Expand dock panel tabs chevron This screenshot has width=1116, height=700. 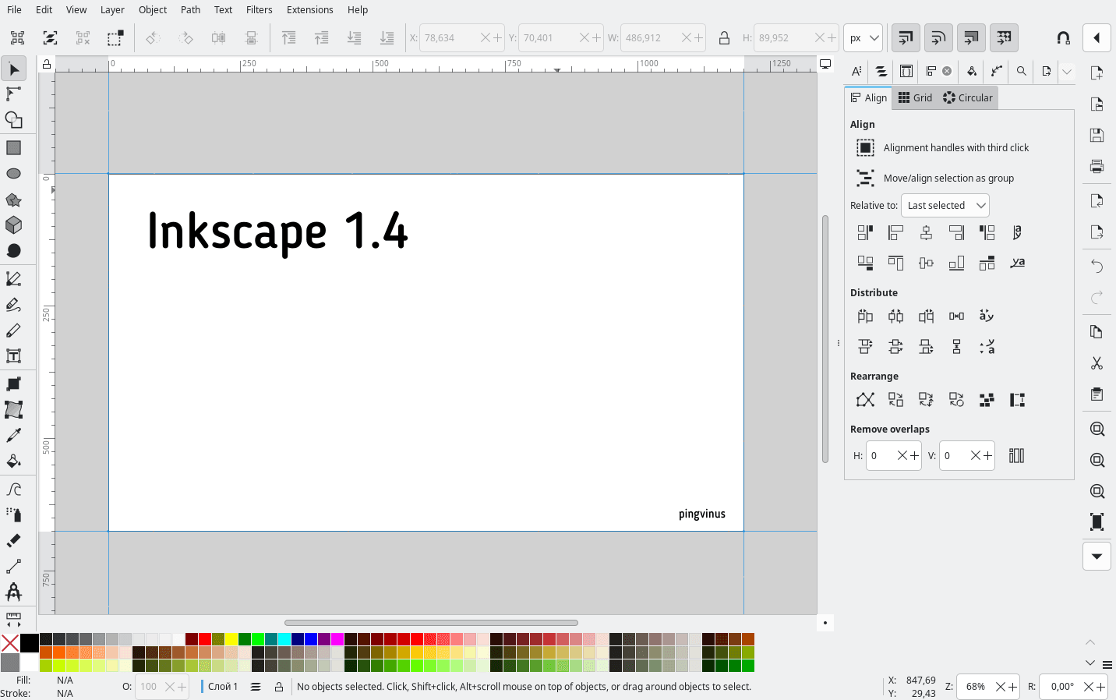[x=1067, y=71]
